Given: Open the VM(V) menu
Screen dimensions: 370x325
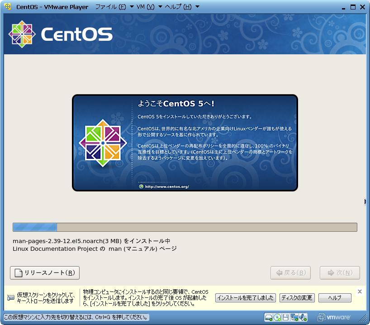Looking at the screenshot, I should pos(145,7).
